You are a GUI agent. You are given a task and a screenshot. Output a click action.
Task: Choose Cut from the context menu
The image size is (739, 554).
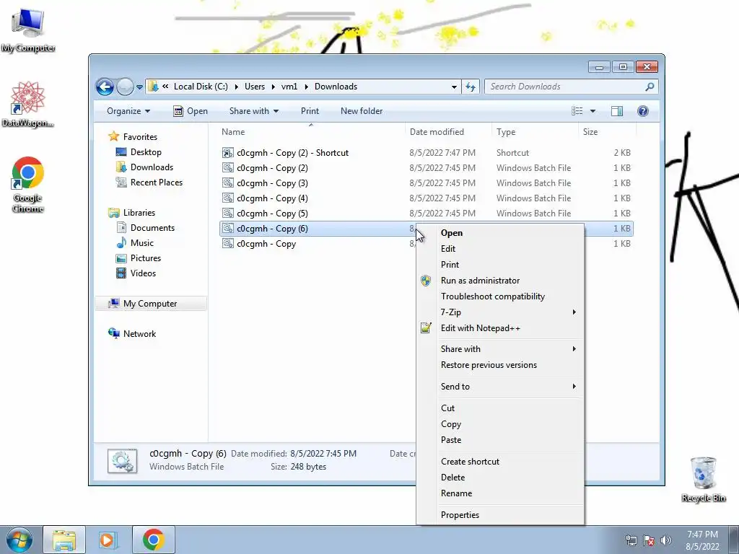(500, 408)
